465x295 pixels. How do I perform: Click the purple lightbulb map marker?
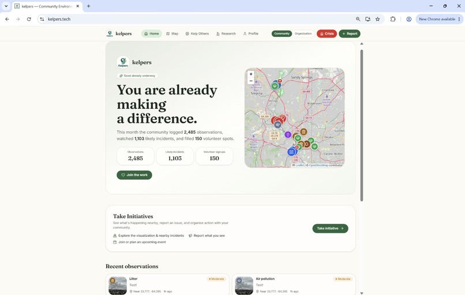(288, 135)
